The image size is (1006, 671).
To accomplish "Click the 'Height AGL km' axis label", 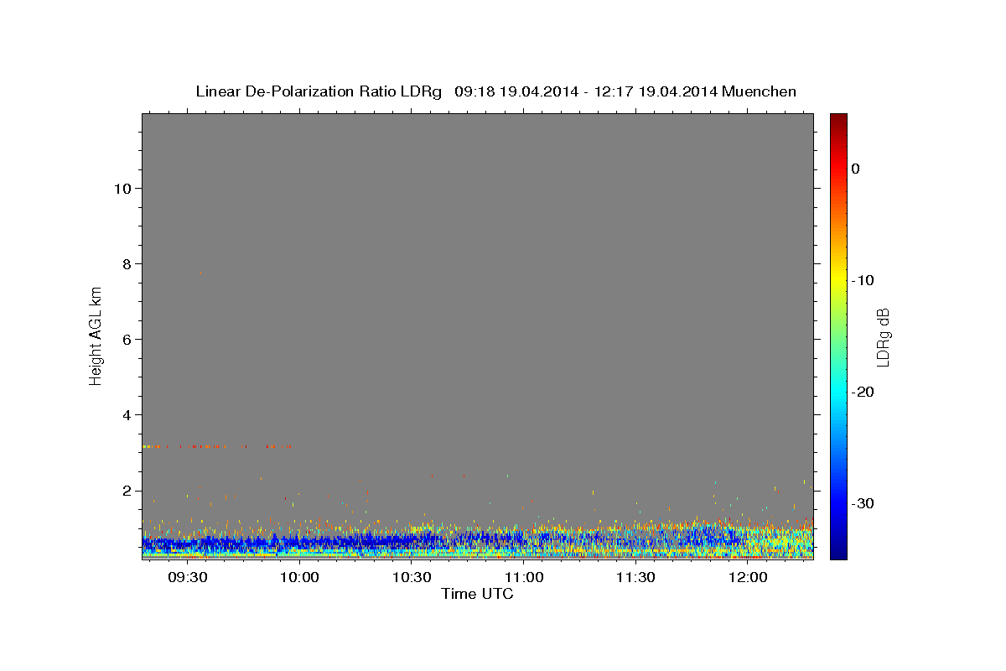I will click(96, 335).
